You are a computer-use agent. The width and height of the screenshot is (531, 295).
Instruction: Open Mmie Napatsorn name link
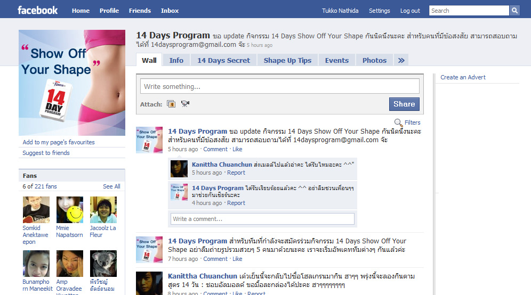pos(69,232)
